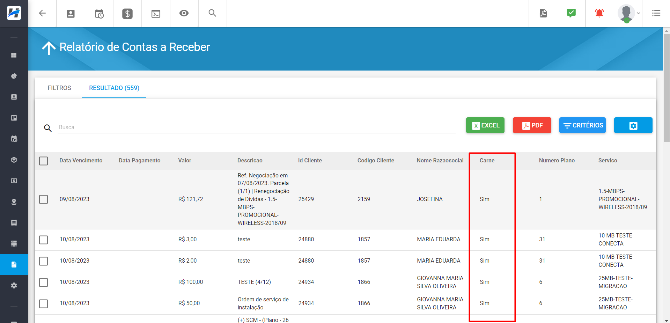Open the box package icon in sidebar

14,160
